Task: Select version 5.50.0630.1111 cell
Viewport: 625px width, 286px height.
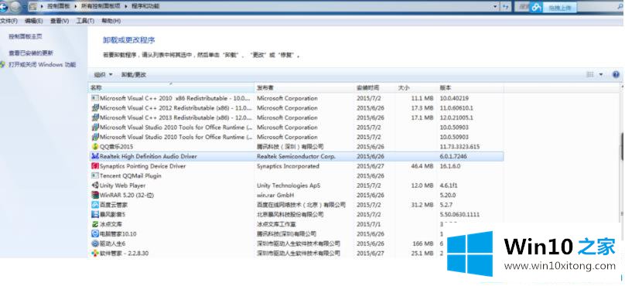Action: tap(459, 214)
